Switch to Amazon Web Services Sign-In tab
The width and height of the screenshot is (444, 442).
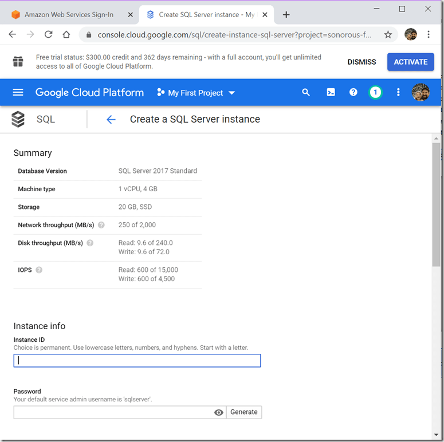coord(69,15)
